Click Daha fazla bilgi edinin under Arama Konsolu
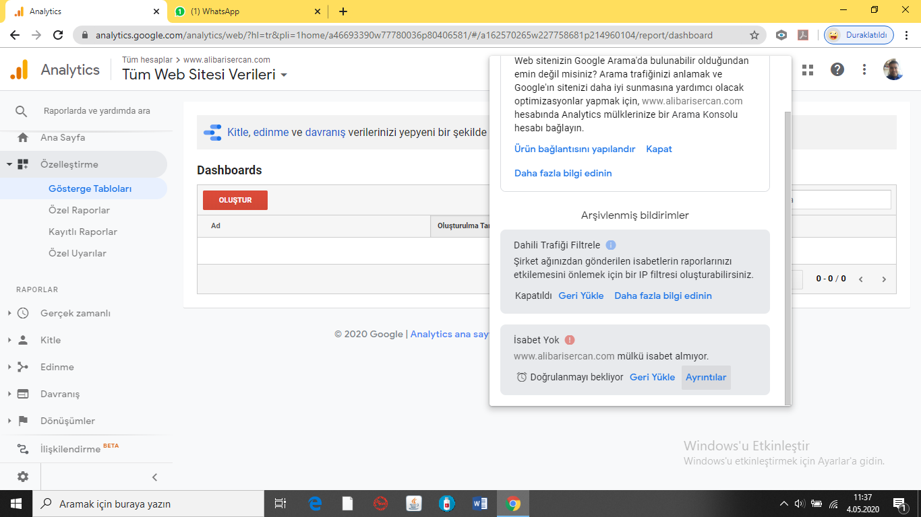921x517 pixels. click(563, 173)
